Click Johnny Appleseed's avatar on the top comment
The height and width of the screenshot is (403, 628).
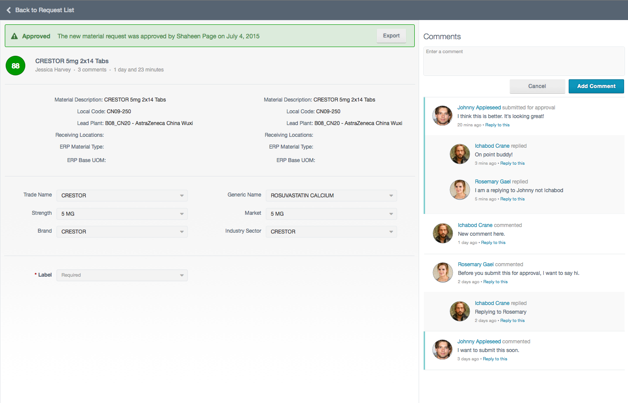[442, 116]
